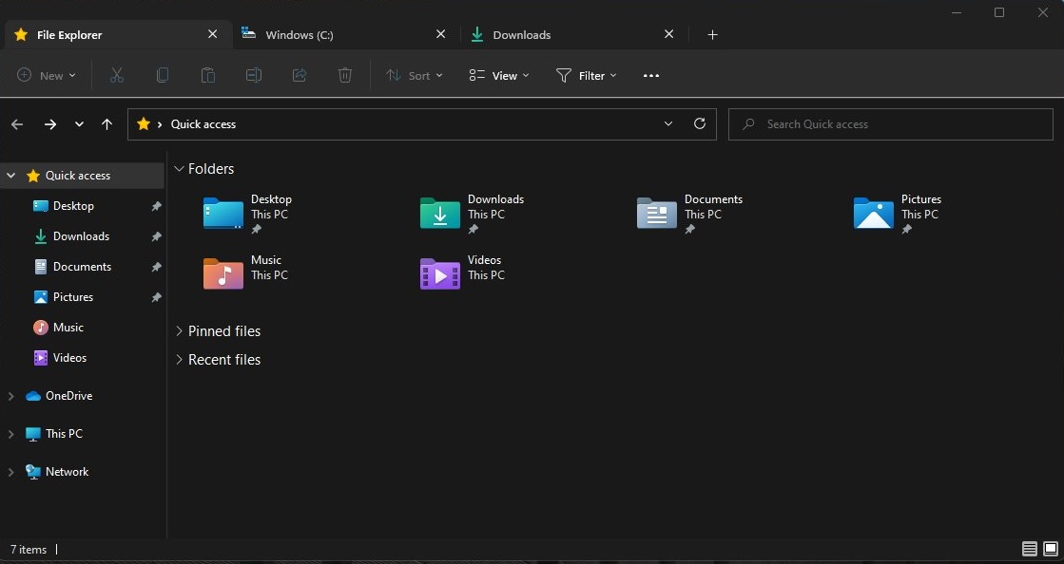1064x564 pixels.
Task: Open the Filter dropdown menu
Action: (x=587, y=75)
